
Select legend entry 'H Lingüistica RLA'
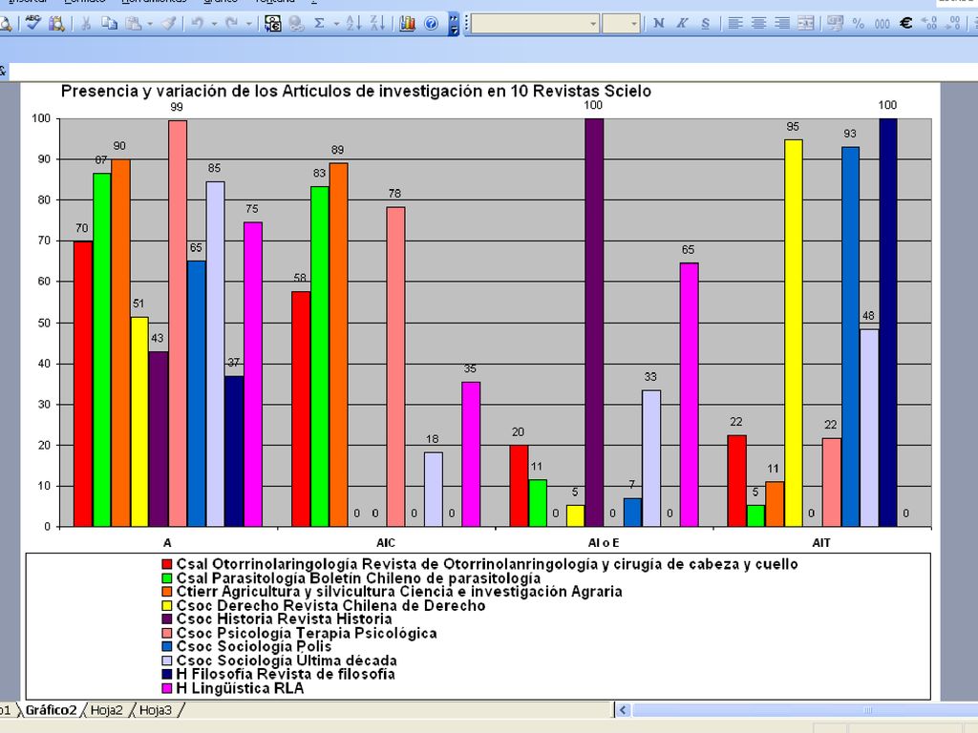point(240,688)
